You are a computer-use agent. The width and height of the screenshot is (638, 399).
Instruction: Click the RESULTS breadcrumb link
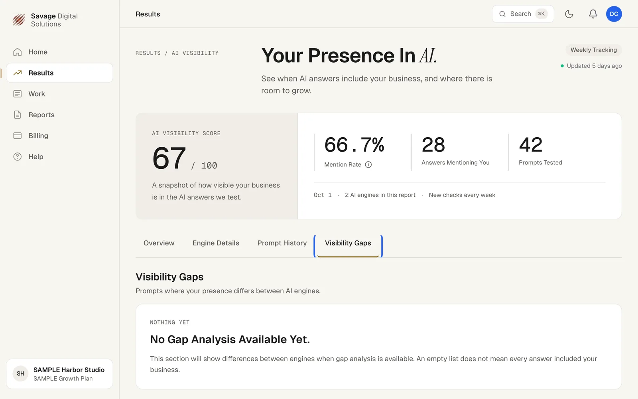coord(148,53)
